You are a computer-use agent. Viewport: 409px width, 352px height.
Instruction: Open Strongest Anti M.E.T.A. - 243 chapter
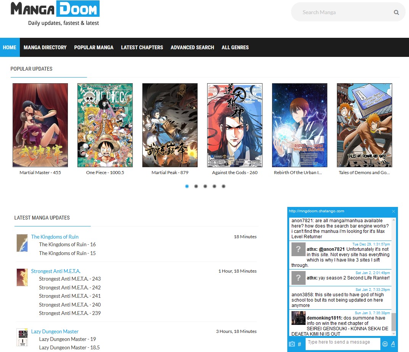[70, 279]
